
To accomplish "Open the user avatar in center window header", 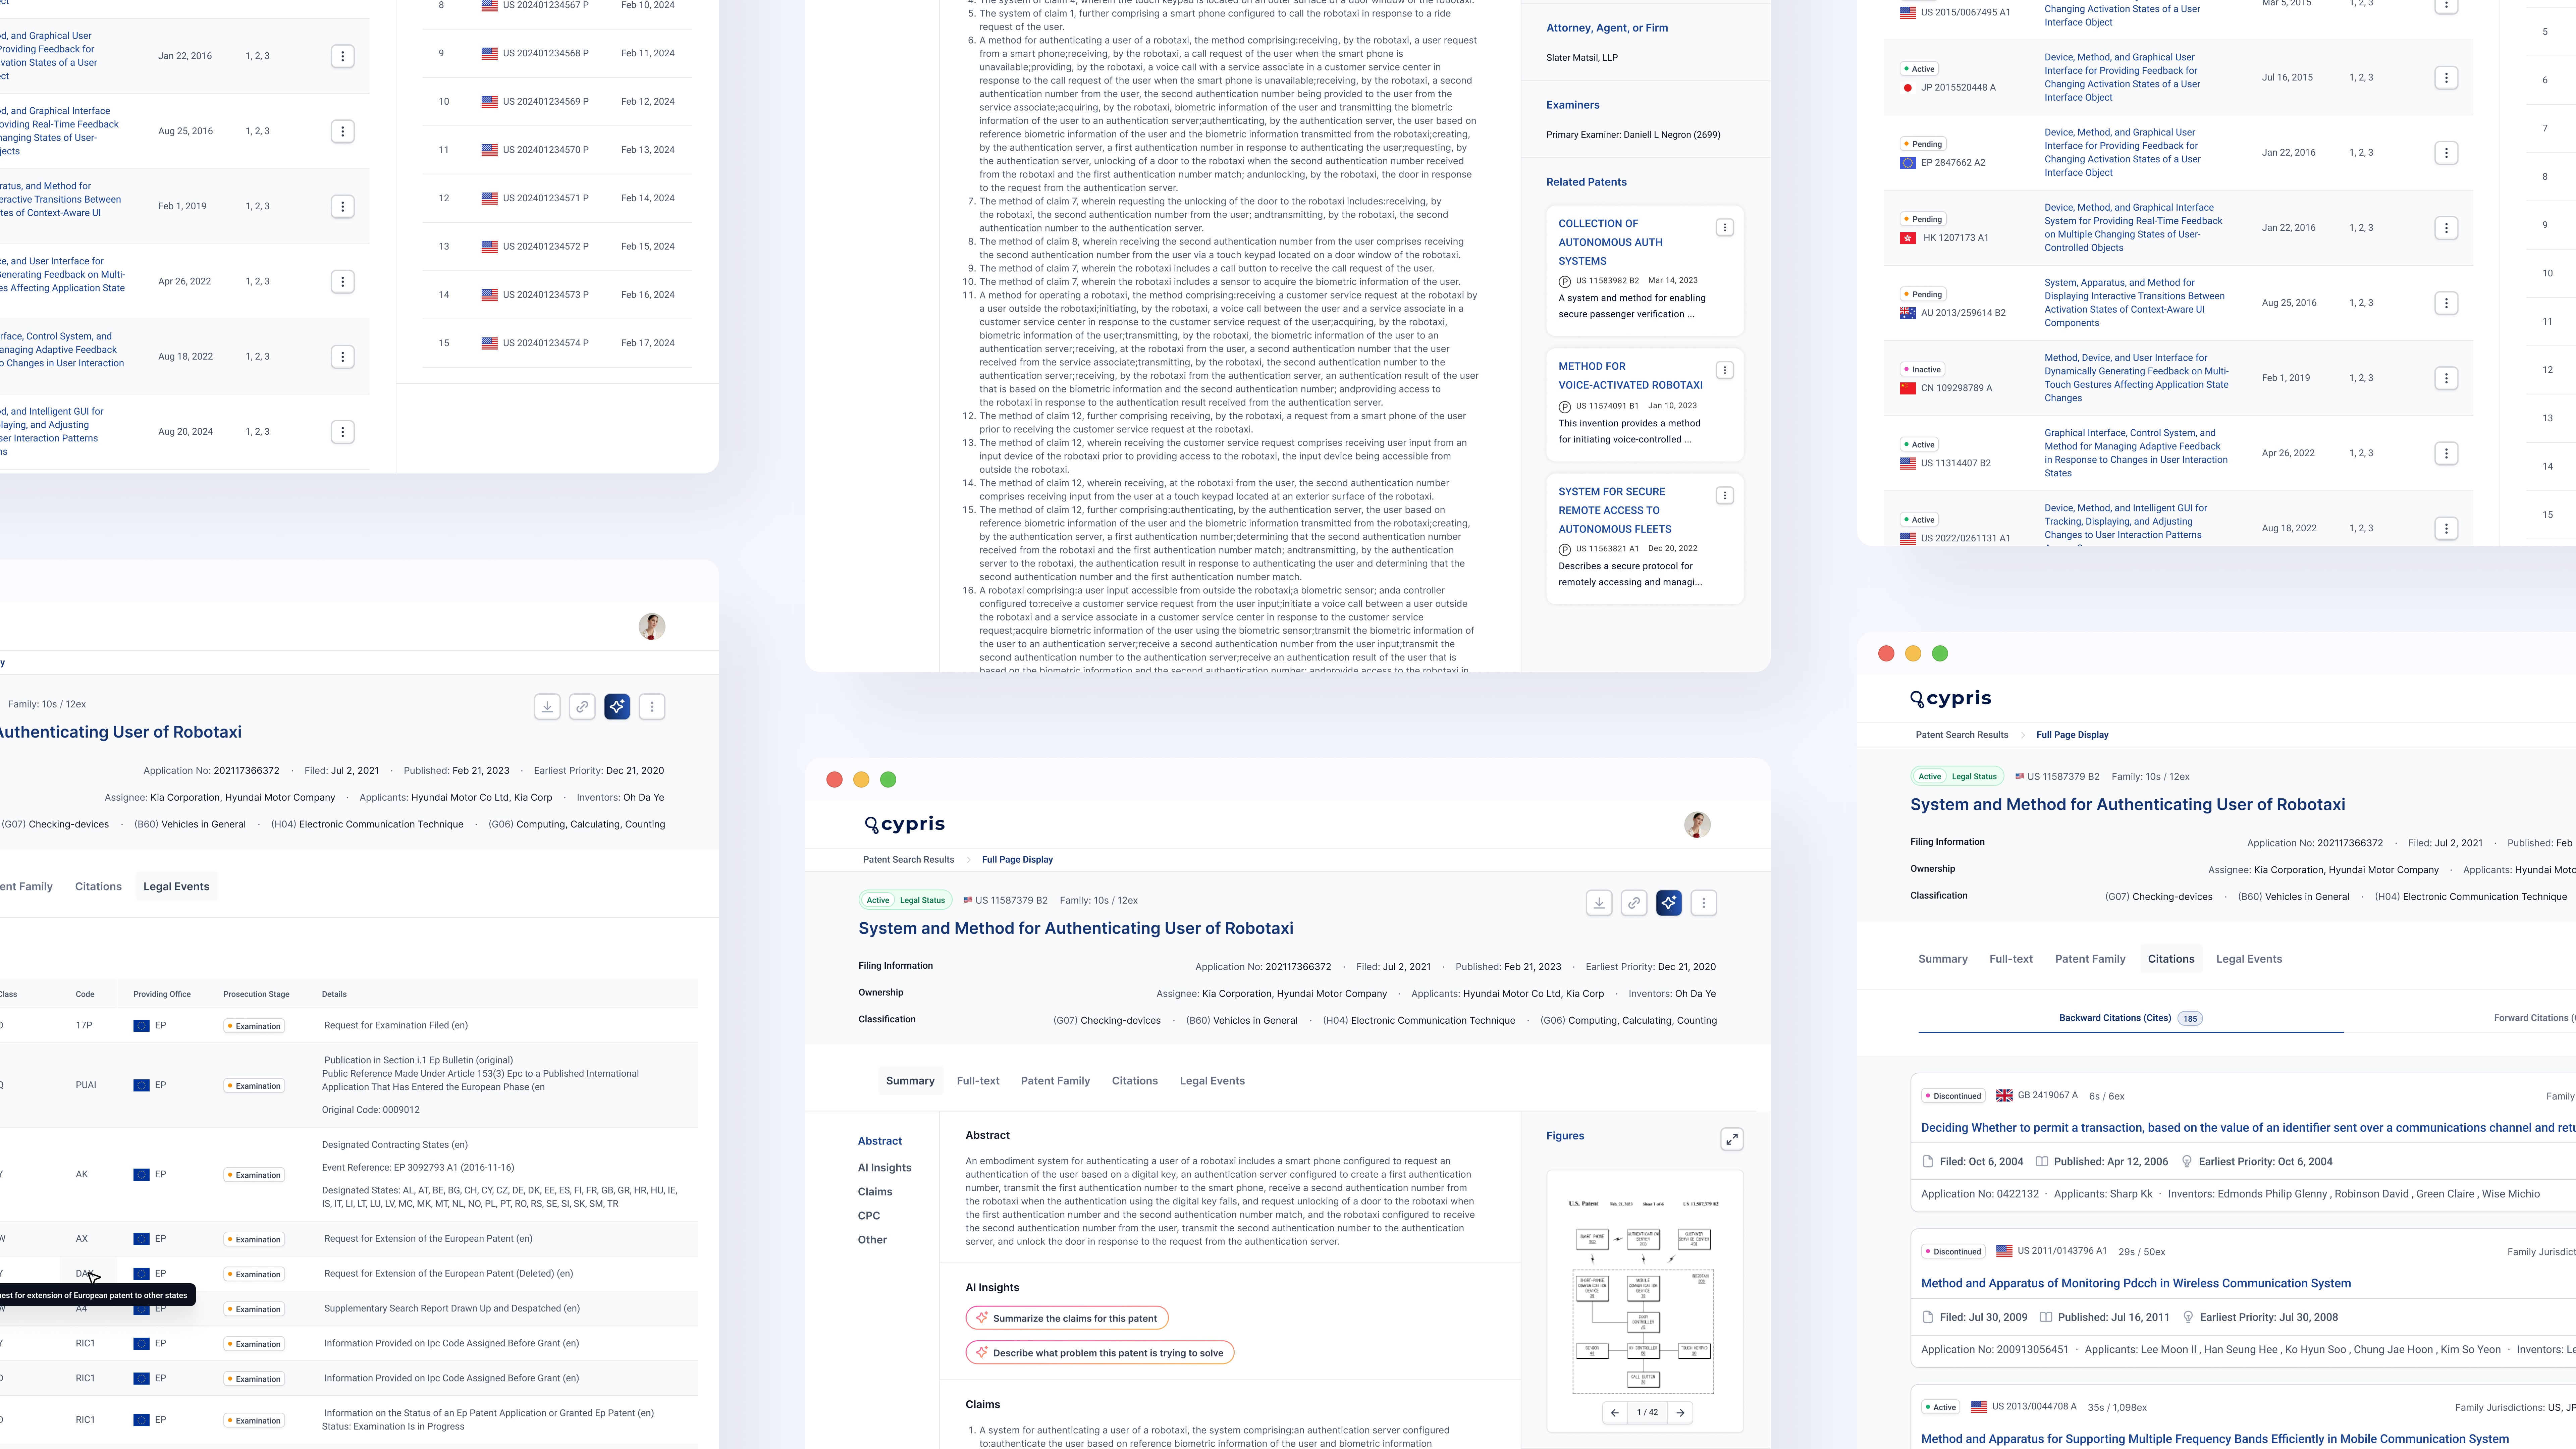I will tap(1697, 825).
